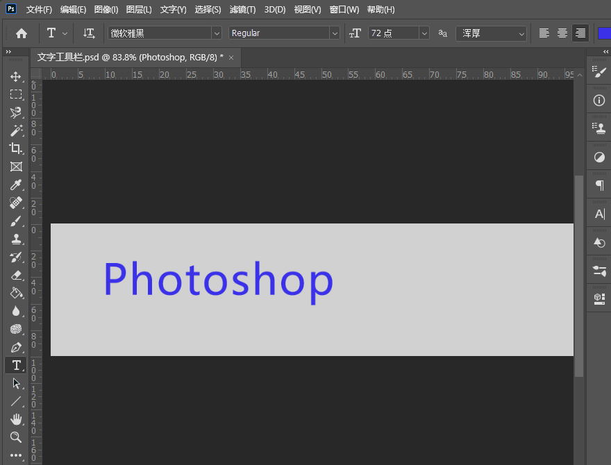This screenshot has height=465, width=611.
Task: Open the Paragraph panel
Action: [x=599, y=185]
